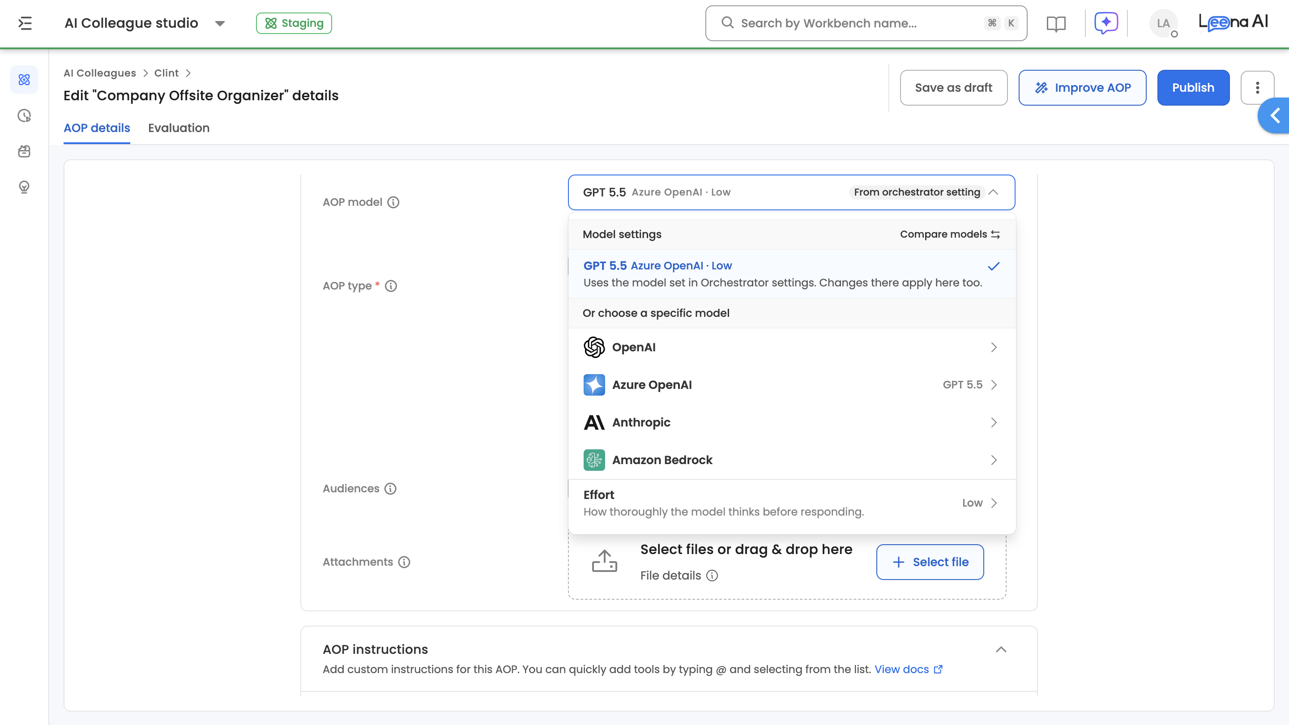The height and width of the screenshot is (725, 1289).
Task: Collapse the AOP model dropdown
Action: pyautogui.click(x=993, y=192)
